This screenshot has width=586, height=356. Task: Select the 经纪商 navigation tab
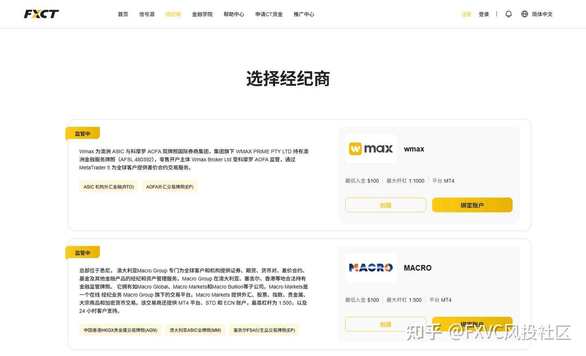173,14
